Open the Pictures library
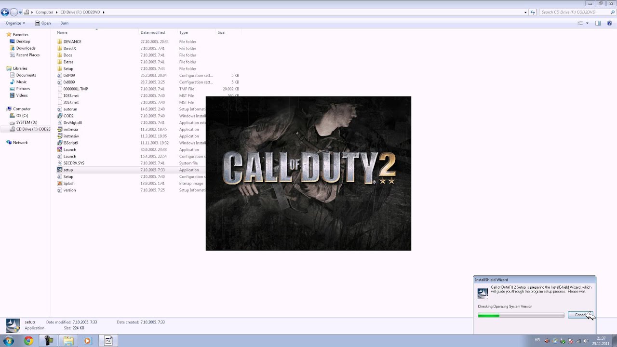Screen dimensions: 617x347 [23, 89]
